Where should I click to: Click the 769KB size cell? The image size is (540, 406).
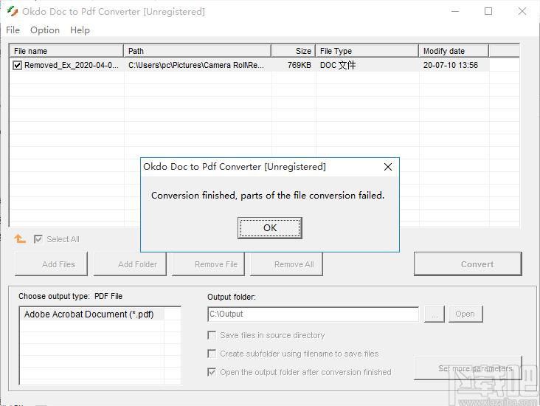coord(300,65)
